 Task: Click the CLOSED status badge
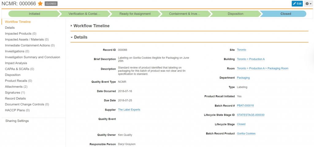tap(51, 4)
